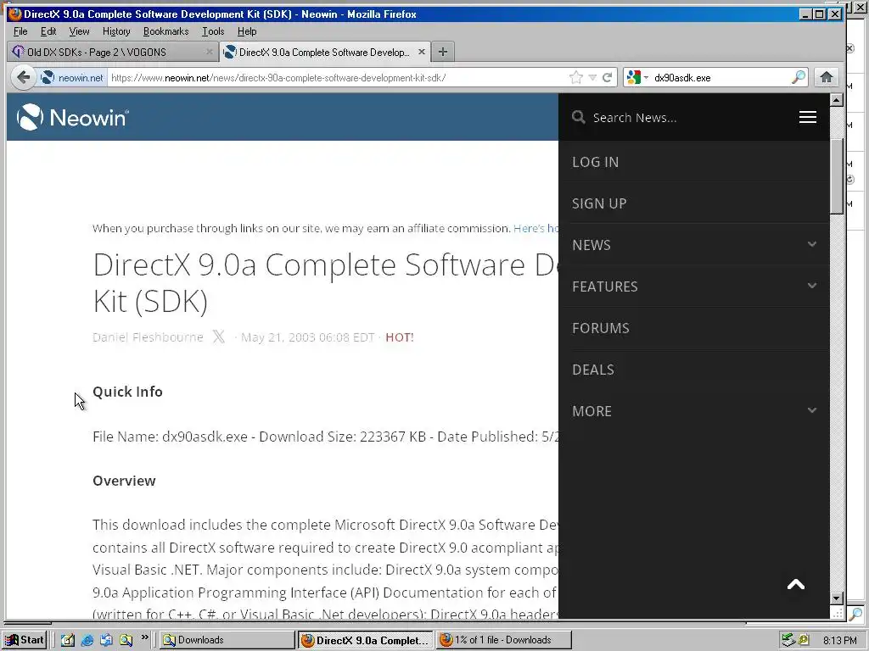The height and width of the screenshot is (651, 869).
Task: Open the Bookmarks menu
Action: click(165, 31)
